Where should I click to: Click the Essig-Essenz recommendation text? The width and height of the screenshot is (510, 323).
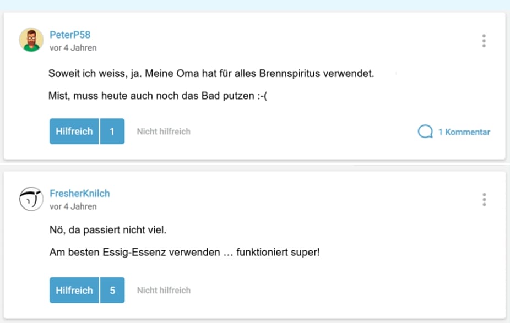(184, 253)
